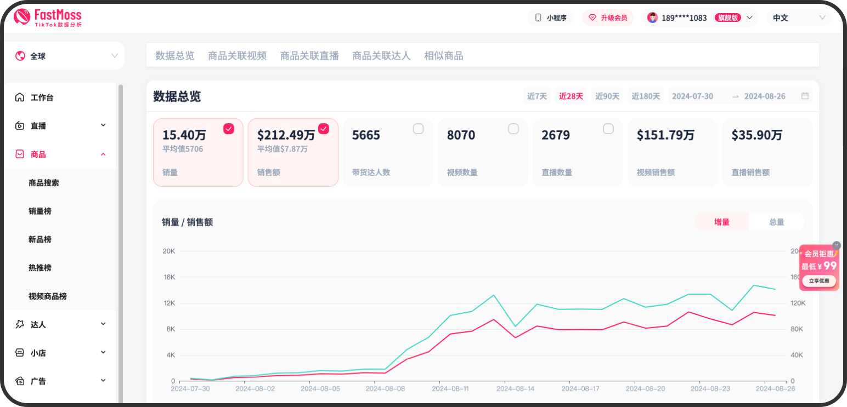The image size is (847, 407).
Task: Open 商品搜索 in the sidebar
Action: [44, 183]
